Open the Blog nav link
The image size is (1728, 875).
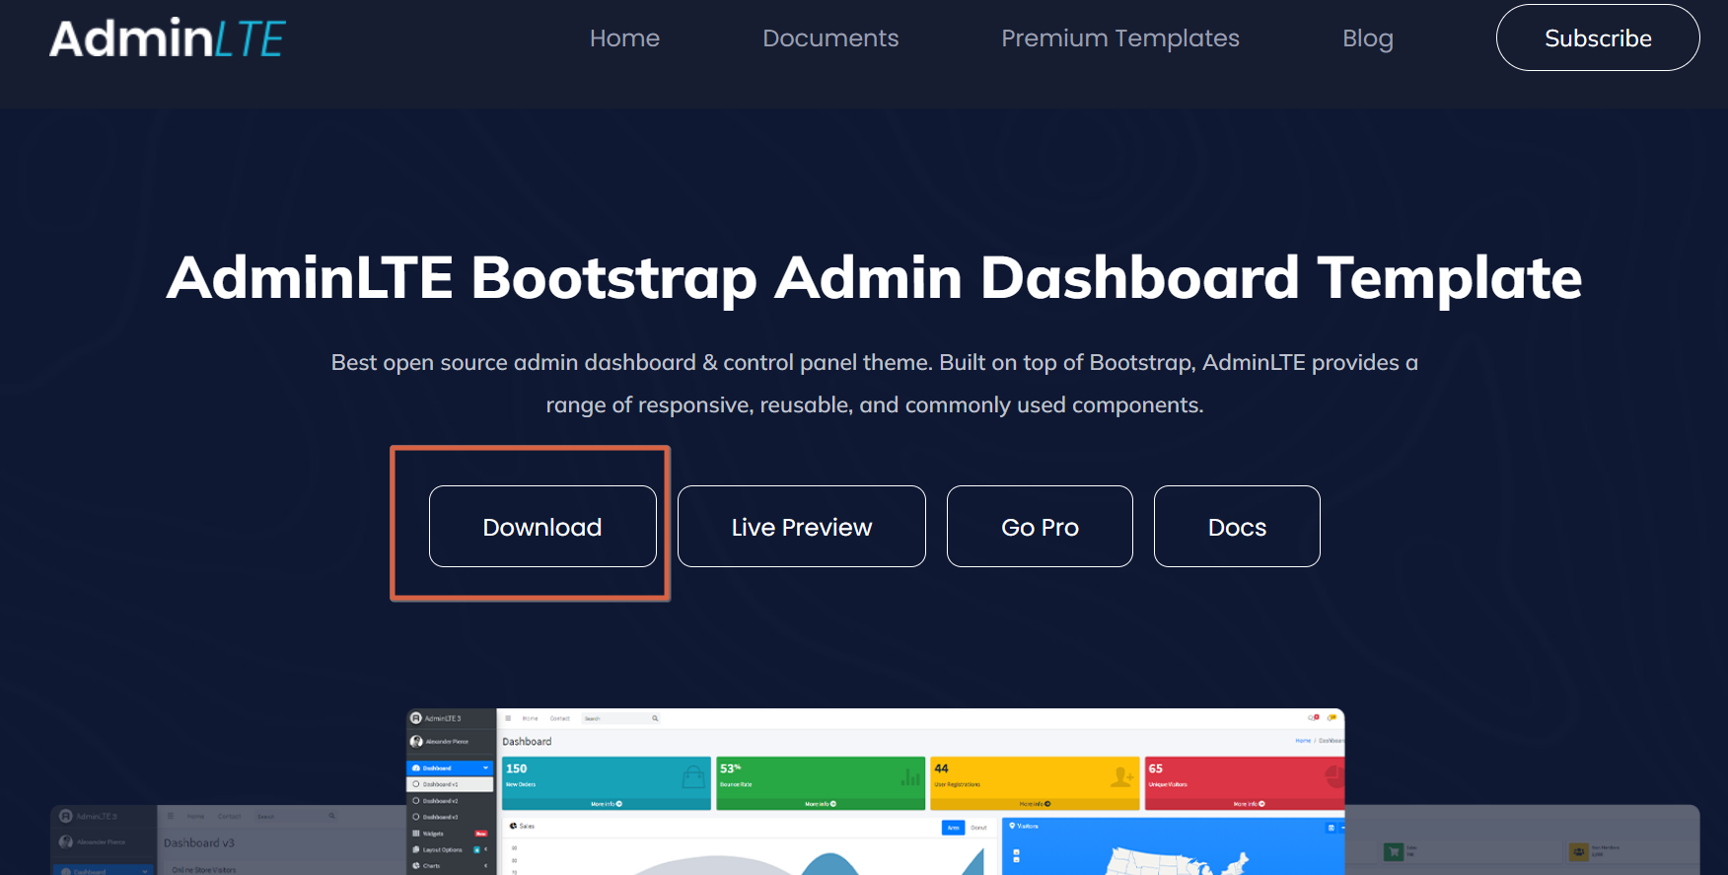(1368, 38)
